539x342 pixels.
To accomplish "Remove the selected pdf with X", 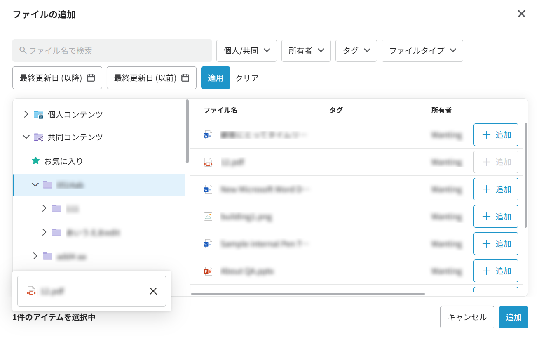I will click(153, 291).
